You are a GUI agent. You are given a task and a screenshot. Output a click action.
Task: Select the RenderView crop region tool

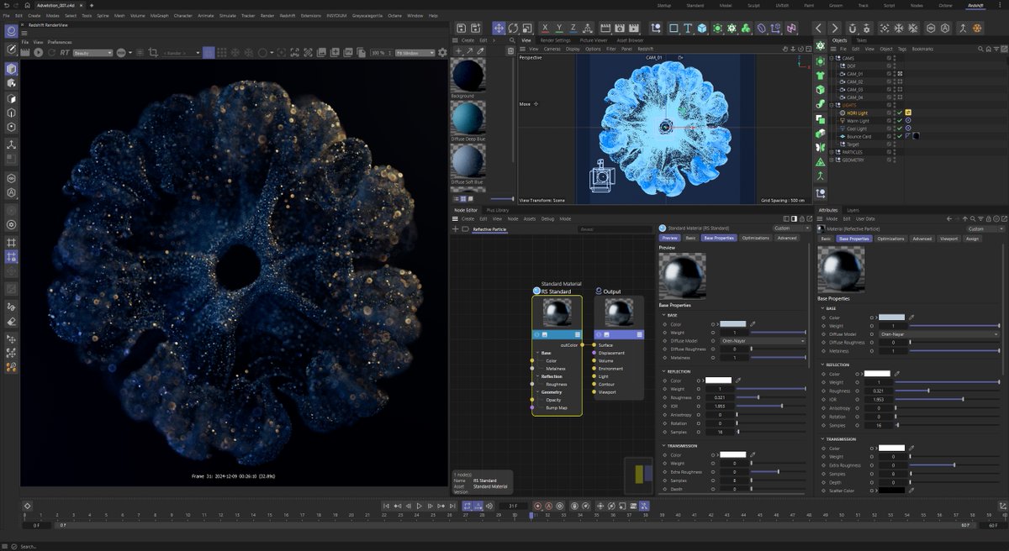pos(153,53)
